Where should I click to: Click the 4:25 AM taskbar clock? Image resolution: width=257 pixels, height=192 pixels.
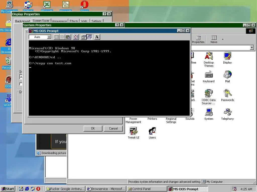[x=246, y=189]
